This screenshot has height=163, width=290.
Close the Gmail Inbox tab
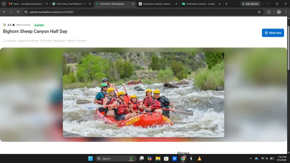point(47,4)
